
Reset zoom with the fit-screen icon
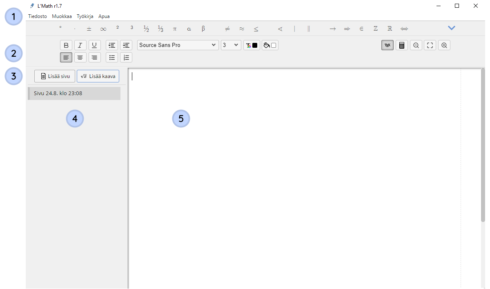[430, 45]
